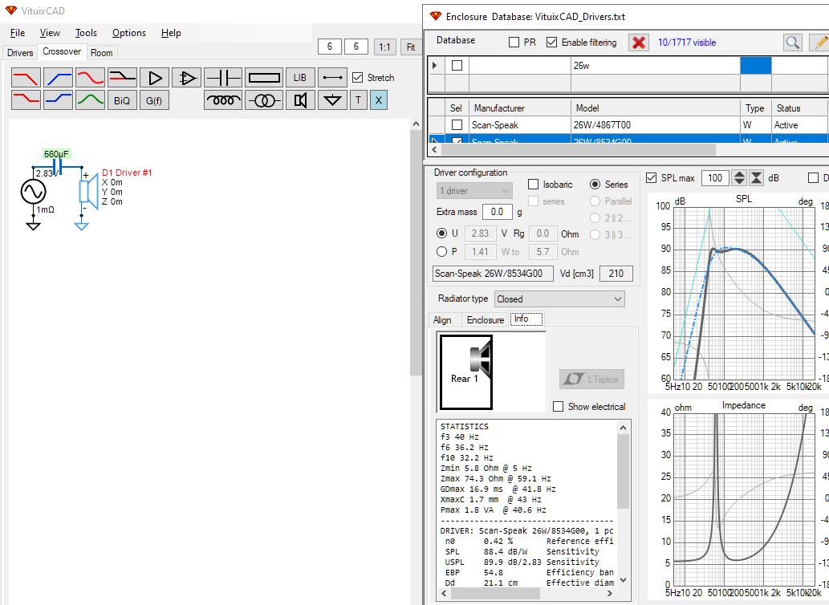Open the Options menu

pyautogui.click(x=128, y=33)
